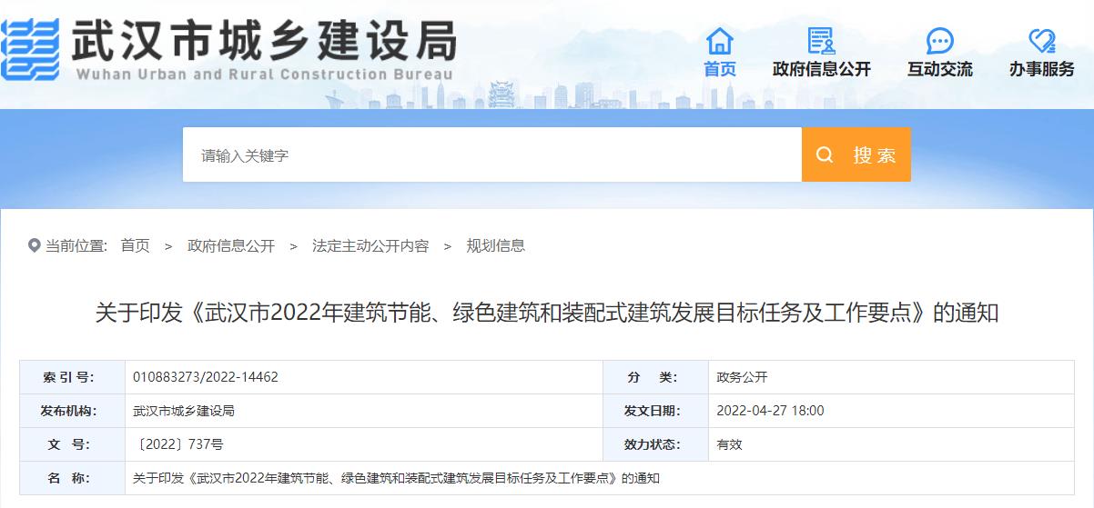
Task: Click the heart icon above 办事服务
Action: point(1041,41)
